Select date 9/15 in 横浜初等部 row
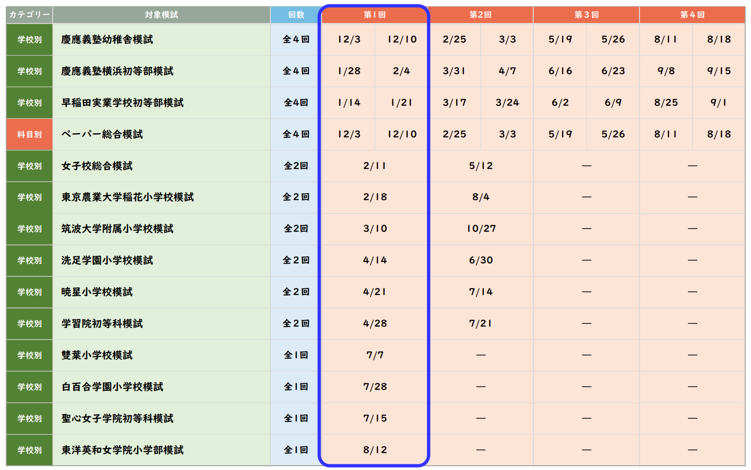The width and height of the screenshot is (751, 470). [x=719, y=71]
